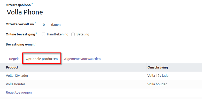Image resolution: width=202 pixels, height=99 pixels.
Task: Click Regel toevoegen link
Action: click(x=19, y=93)
